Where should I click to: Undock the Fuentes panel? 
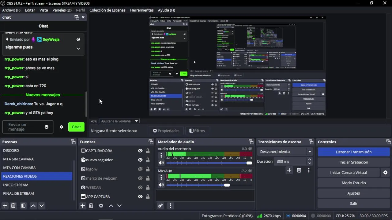click(151, 142)
